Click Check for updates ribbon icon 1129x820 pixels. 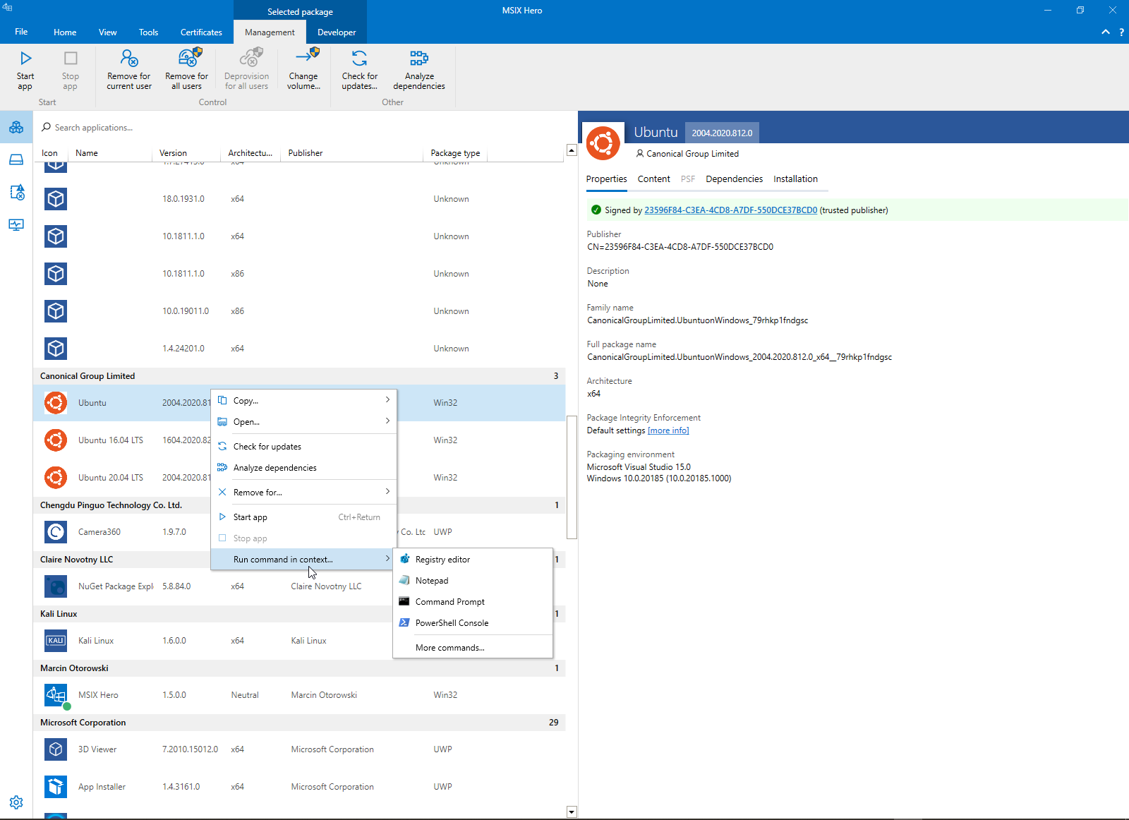(x=359, y=58)
